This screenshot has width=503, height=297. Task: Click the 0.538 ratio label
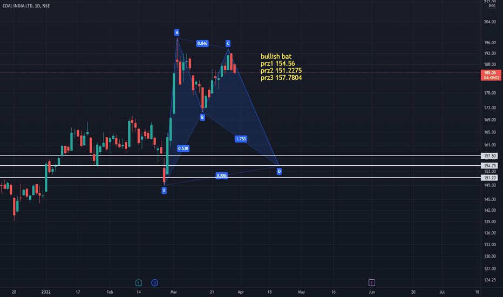click(183, 148)
